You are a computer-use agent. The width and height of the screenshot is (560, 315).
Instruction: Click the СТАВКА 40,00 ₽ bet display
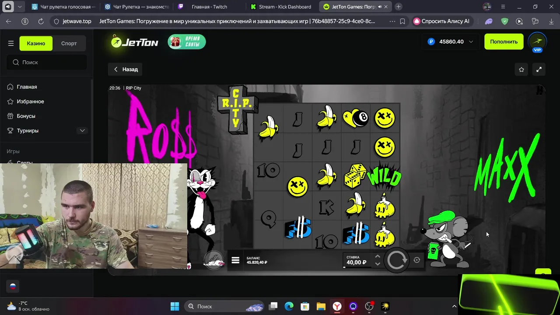[357, 260]
